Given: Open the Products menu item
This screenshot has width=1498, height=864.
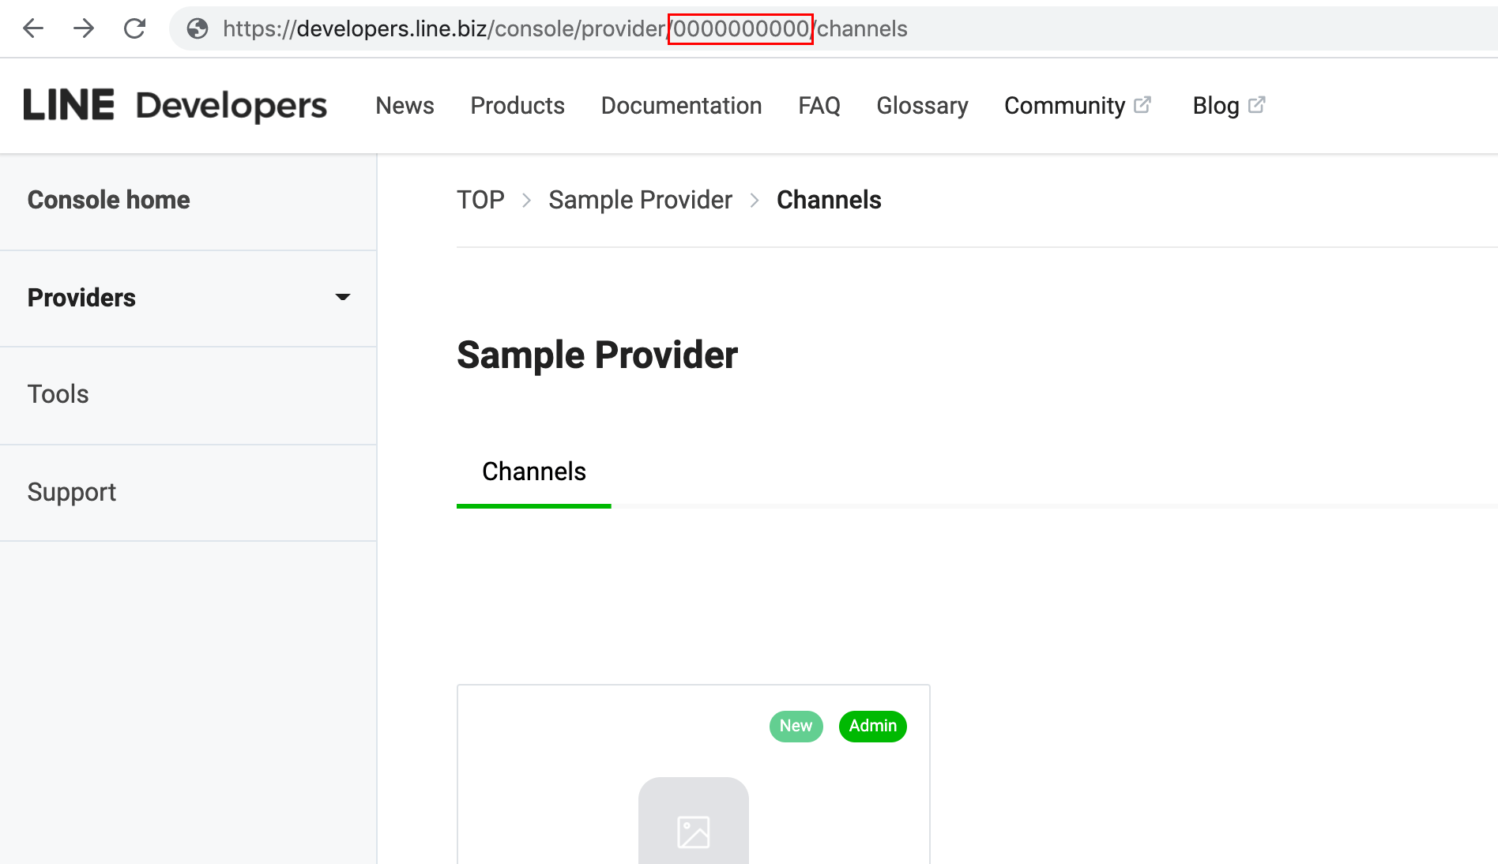Looking at the screenshot, I should pyautogui.click(x=518, y=106).
